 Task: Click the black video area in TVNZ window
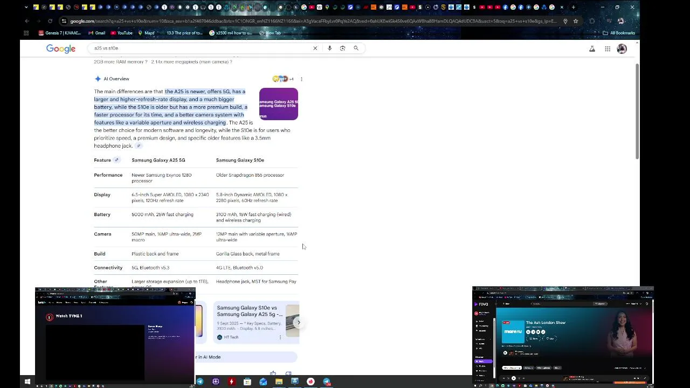(x=95, y=351)
